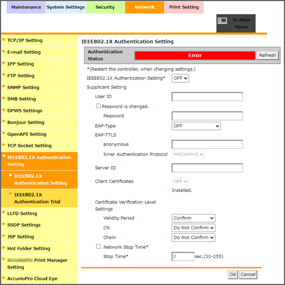Viewport: 285px width, 285px height.
Task: Click arrow icon beside IEEE802.1X Authentication Trial
Action: tap(10, 193)
